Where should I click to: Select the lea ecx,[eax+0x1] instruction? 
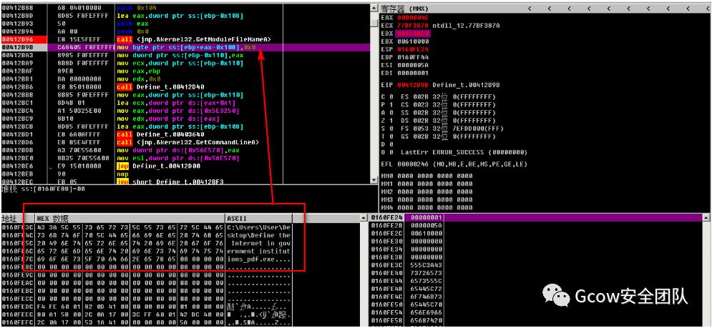click(177, 102)
